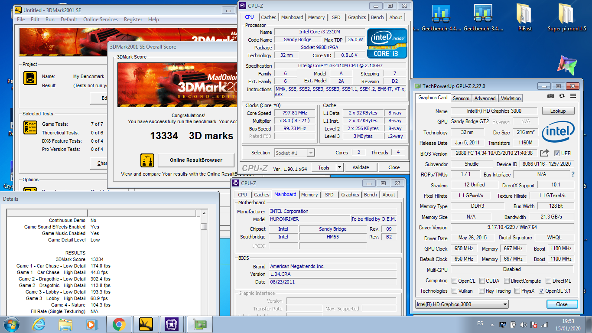Open the 3DMark Run menu
The height and width of the screenshot is (333, 592).
point(50,20)
